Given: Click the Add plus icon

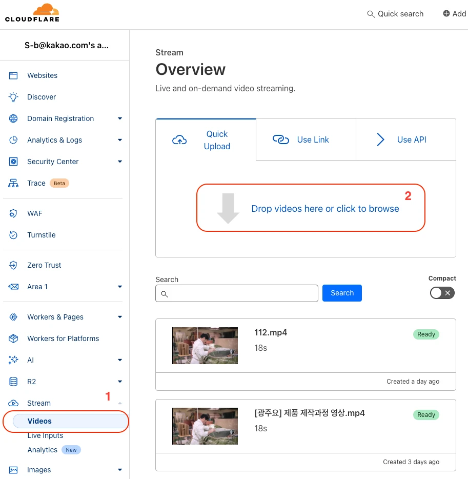Looking at the screenshot, I should tap(446, 13).
